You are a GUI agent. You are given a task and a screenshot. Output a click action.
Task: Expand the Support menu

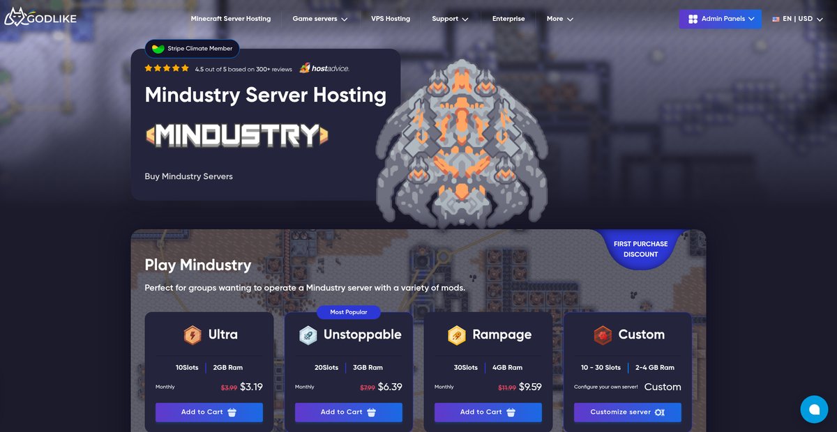coord(450,19)
